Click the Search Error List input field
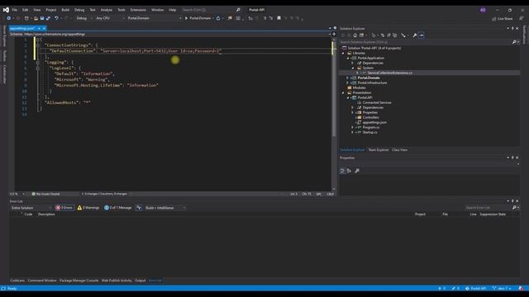This screenshot has height=297, width=529. (x=488, y=208)
